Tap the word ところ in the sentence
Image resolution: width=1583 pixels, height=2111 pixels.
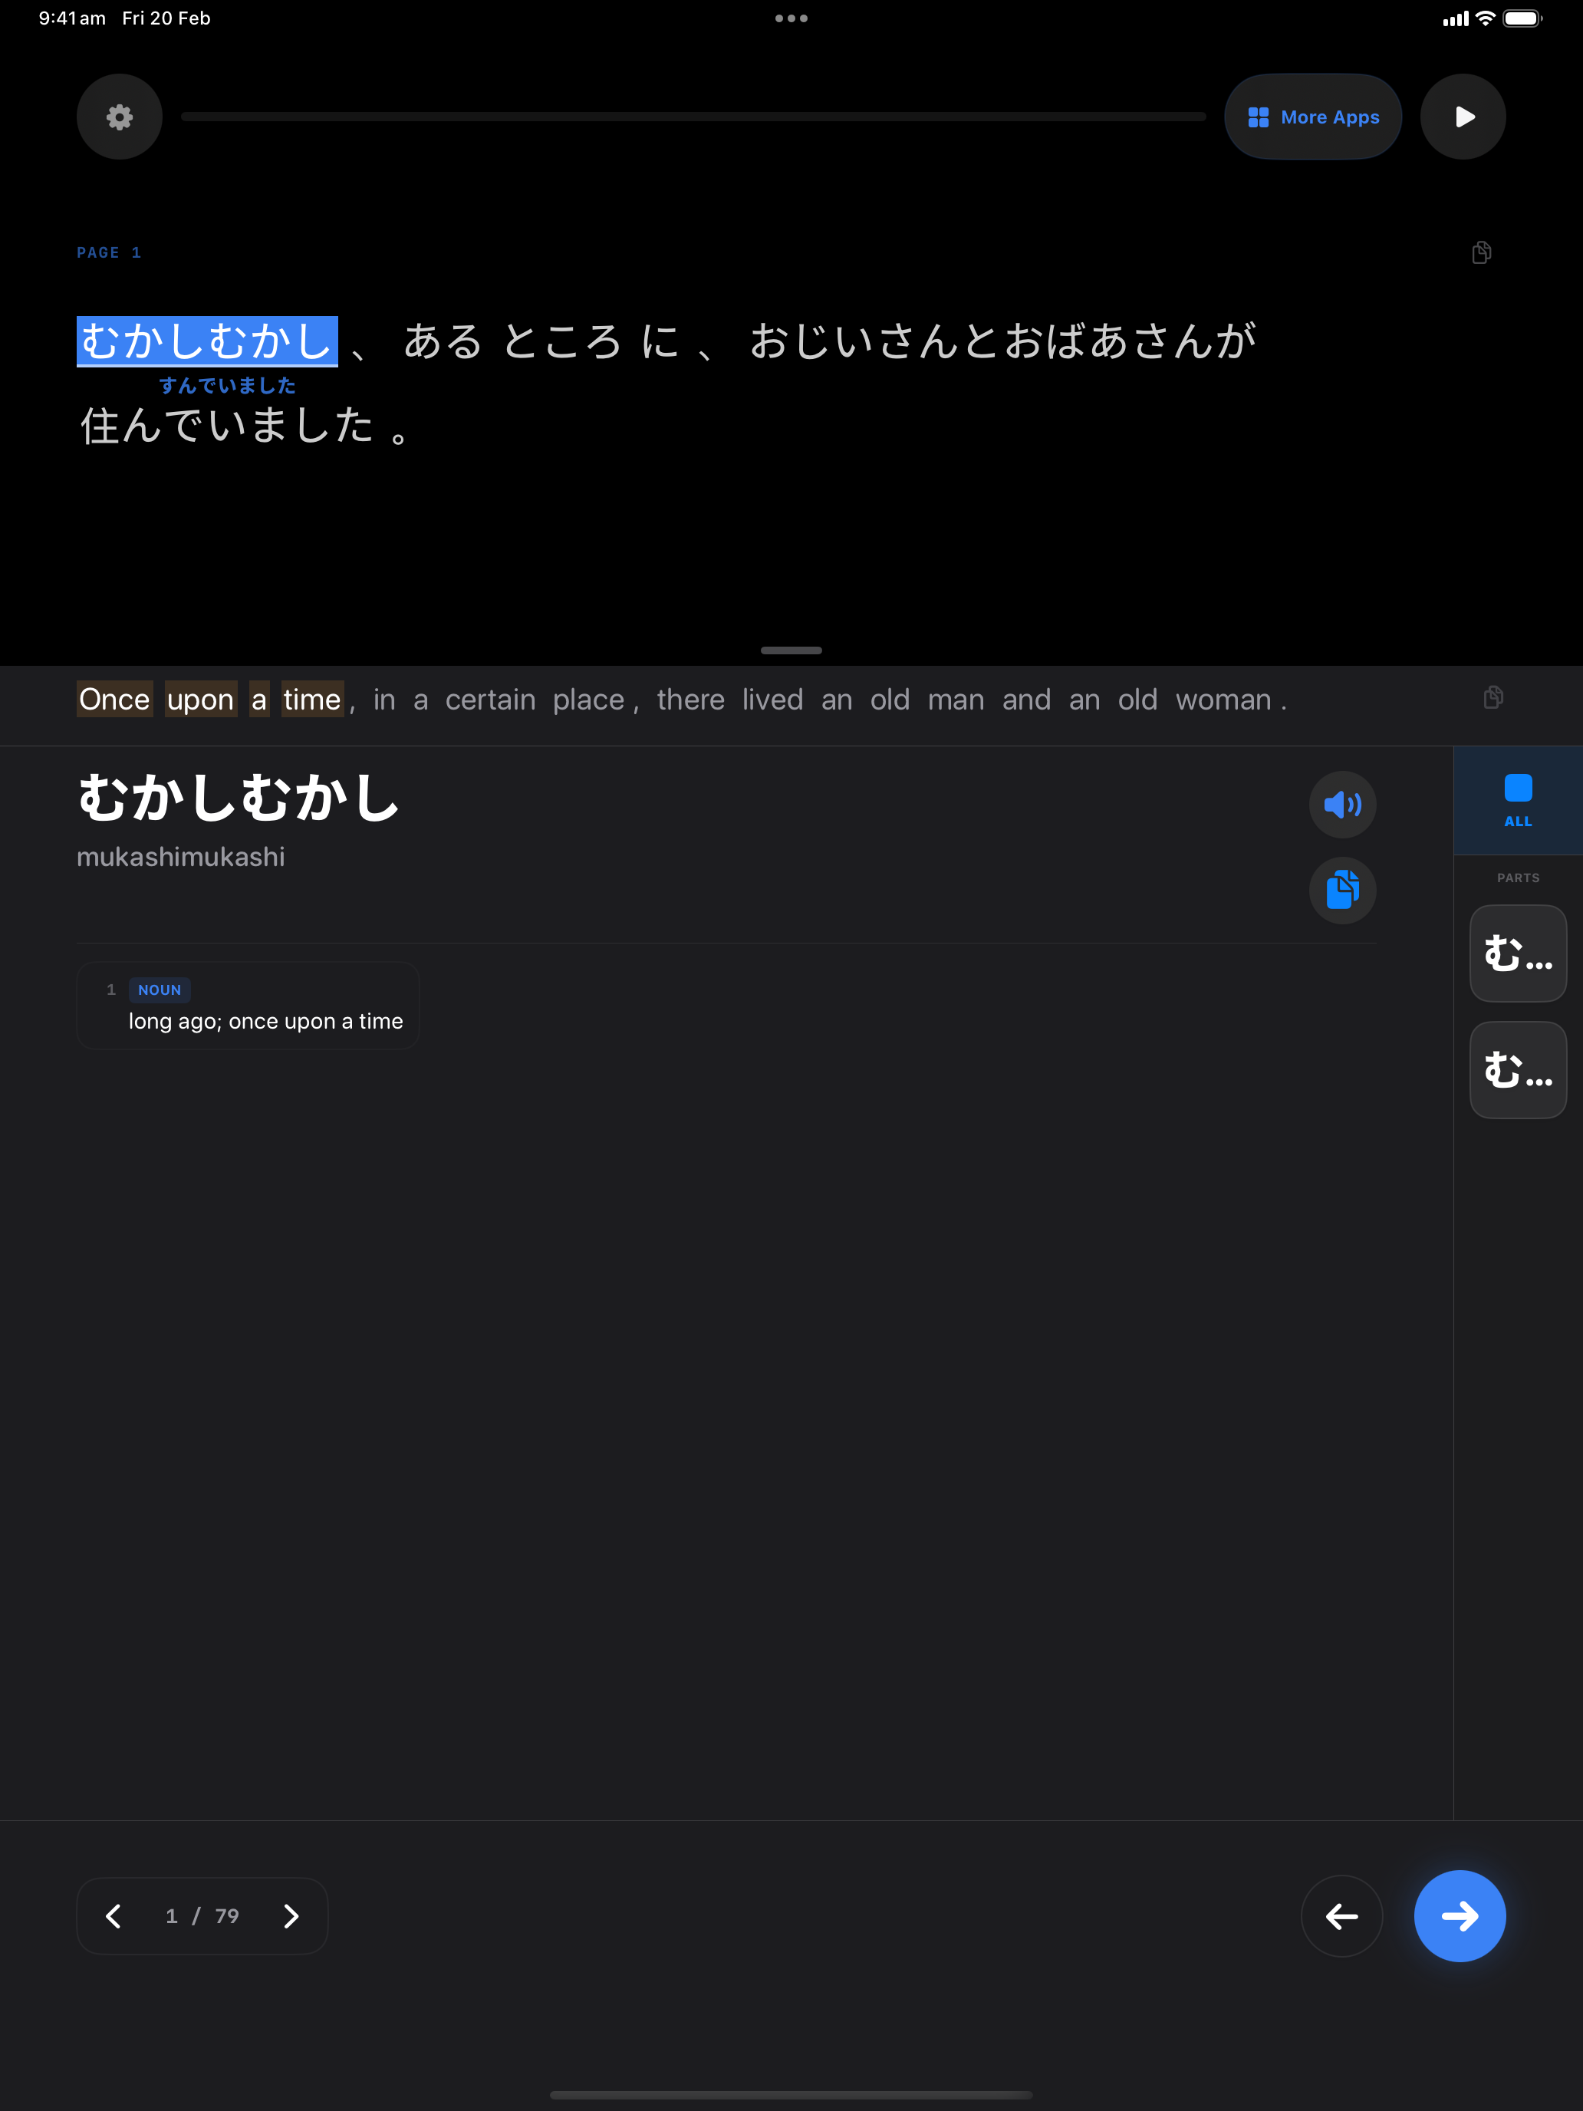(561, 341)
